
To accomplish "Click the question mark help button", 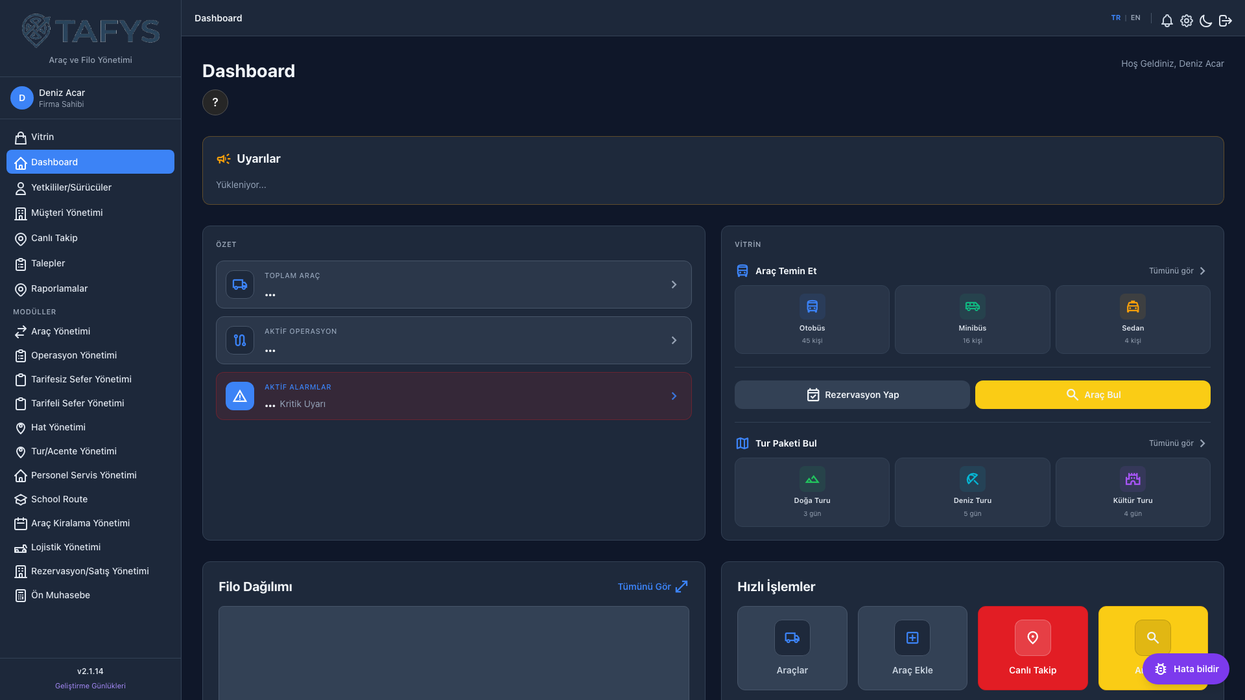I will 215,102.
